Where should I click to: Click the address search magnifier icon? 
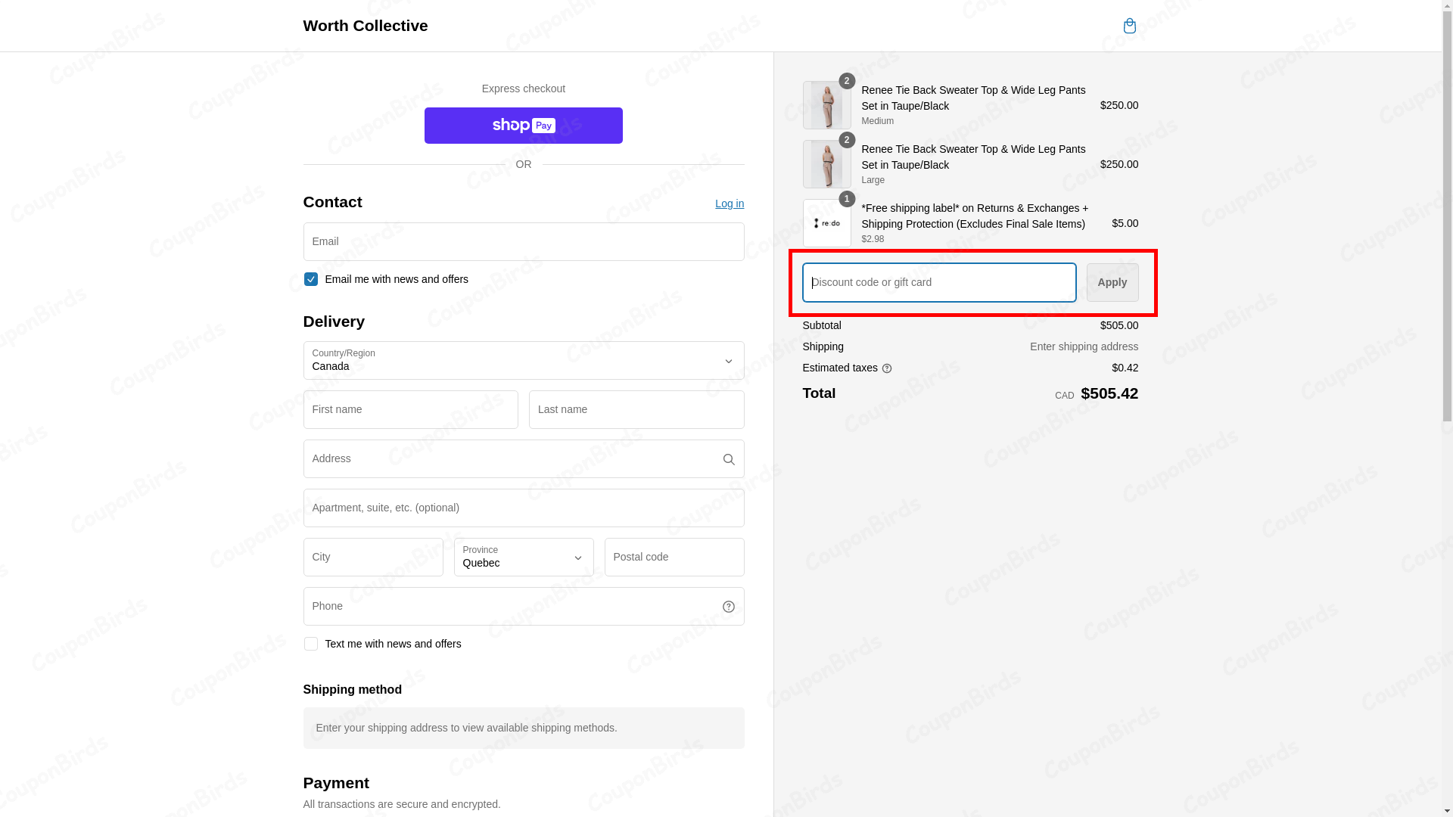(728, 459)
